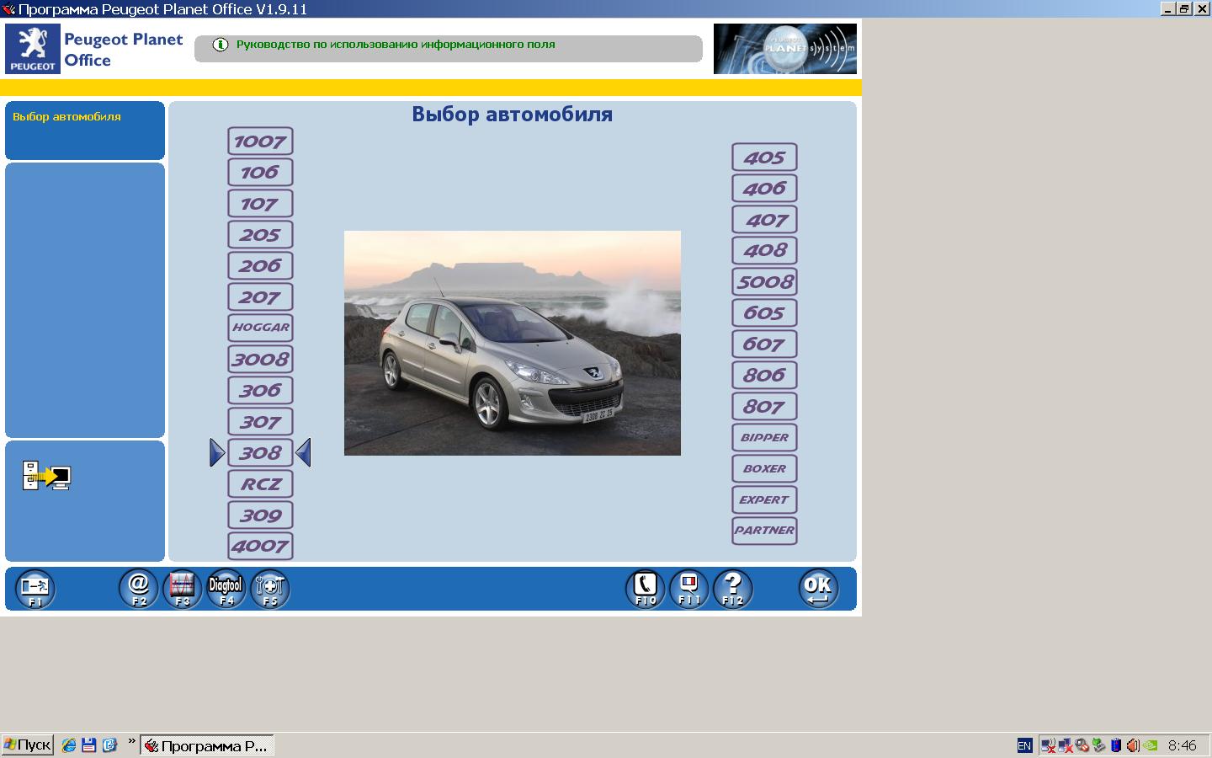This screenshot has width=1212, height=758.
Task: Click the Peugeot 308 car photo
Action: (x=513, y=343)
